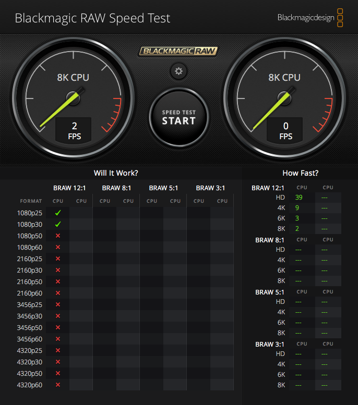The width and height of the screenshot is (358, 405).
Task: Start the speed test
Action: click(179, 117)
